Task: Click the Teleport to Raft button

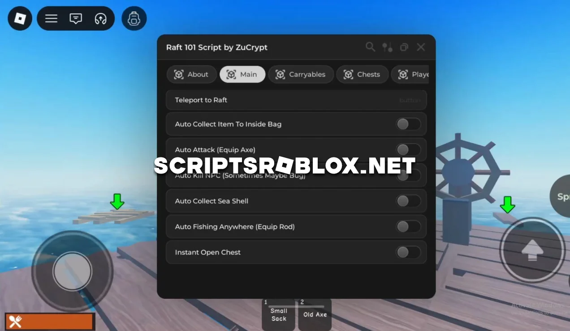Action: pyautogui.click(x=296, y=100)
